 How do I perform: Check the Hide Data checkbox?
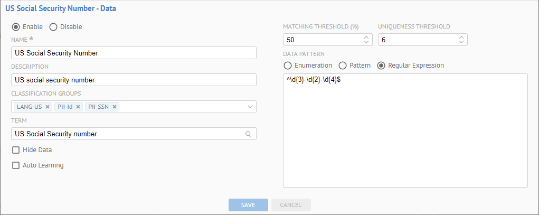pos(16,150)
